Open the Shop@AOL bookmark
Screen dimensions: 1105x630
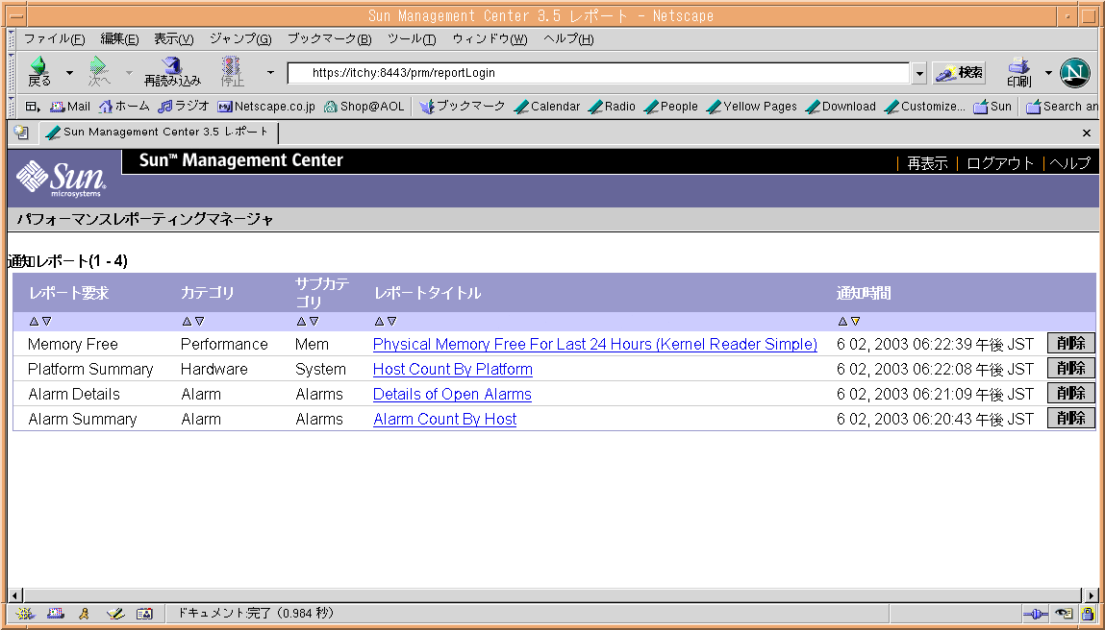(x=364, y=107)
